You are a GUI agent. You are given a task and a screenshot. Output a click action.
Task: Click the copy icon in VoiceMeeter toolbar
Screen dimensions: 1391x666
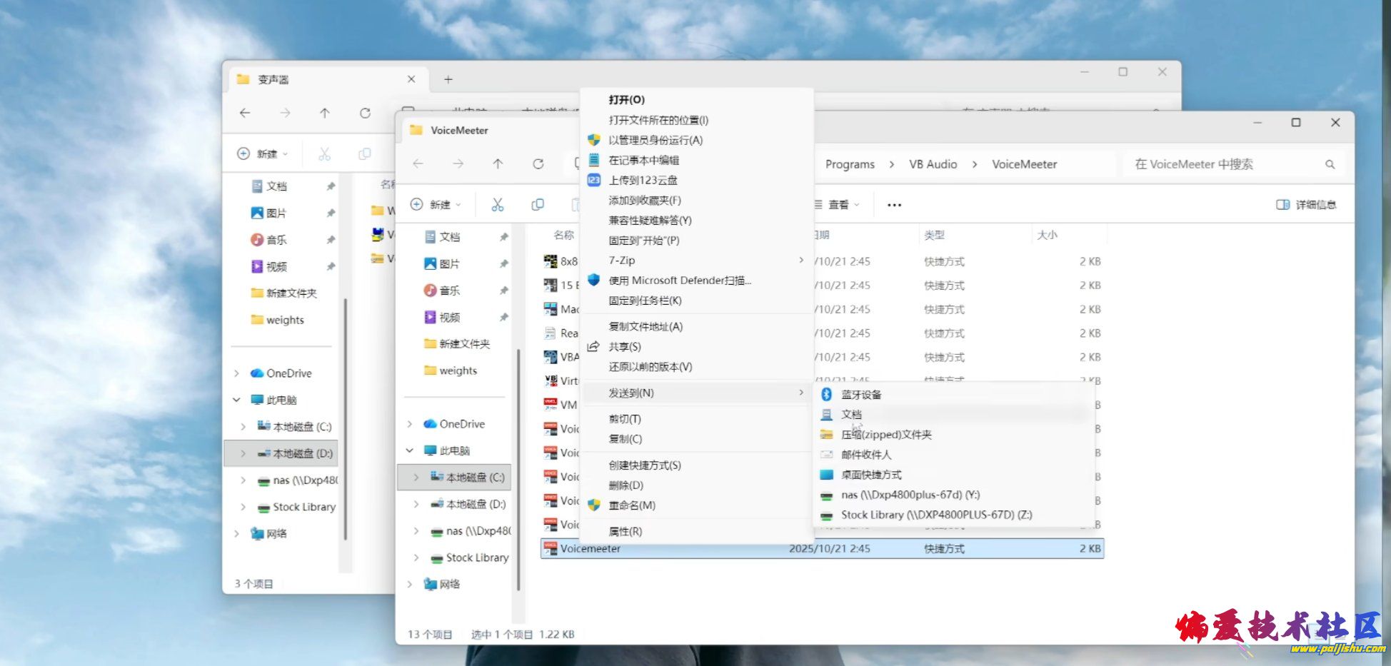click(538, 205)
